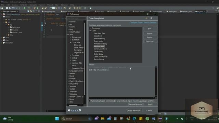Click the Restore Defaults button
The height and width of the screenshot is (123, 219).
(135, 104)
